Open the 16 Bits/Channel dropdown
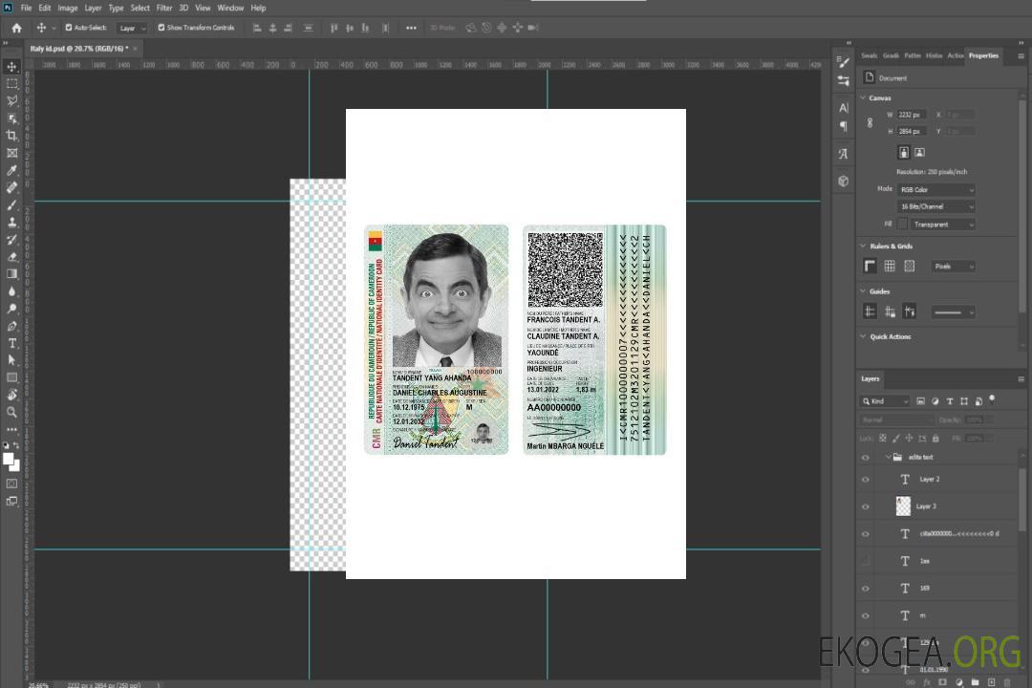The image size is (1032, 688). click(x=936, y=206)
